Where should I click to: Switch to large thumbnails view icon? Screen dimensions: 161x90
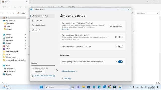159,83
